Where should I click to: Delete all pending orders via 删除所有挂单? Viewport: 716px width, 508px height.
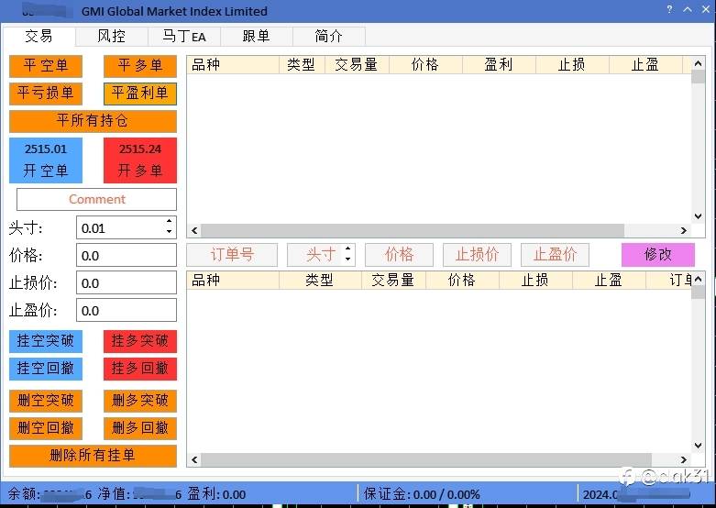pos(93,456)
